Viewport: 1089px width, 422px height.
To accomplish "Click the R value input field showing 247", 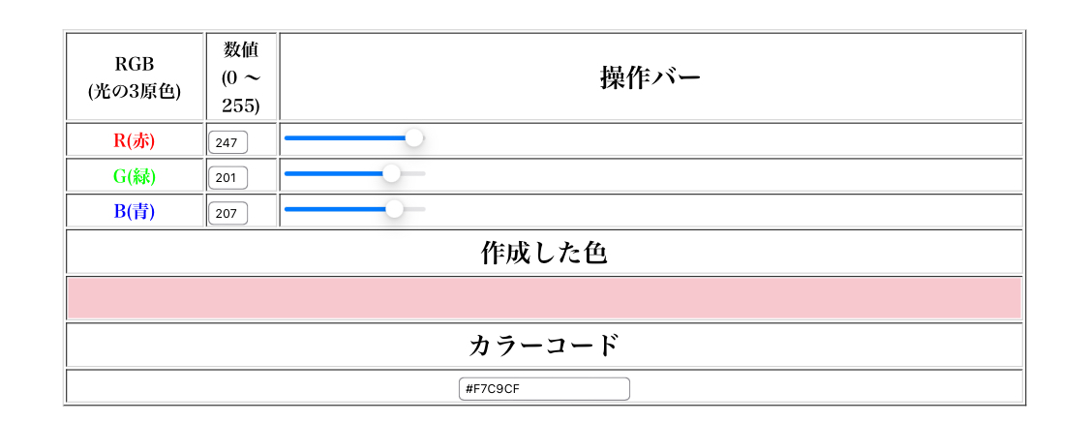I will coord(227,143).
